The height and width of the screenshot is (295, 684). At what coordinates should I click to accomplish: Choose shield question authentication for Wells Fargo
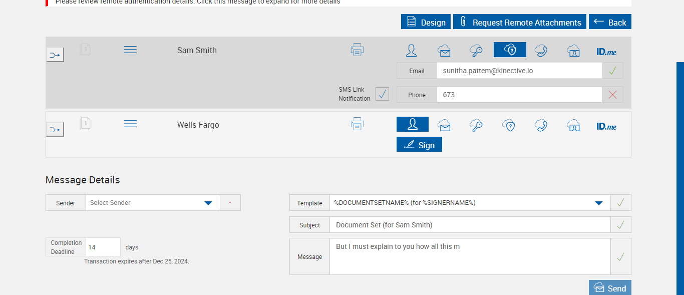coord(509,125)
